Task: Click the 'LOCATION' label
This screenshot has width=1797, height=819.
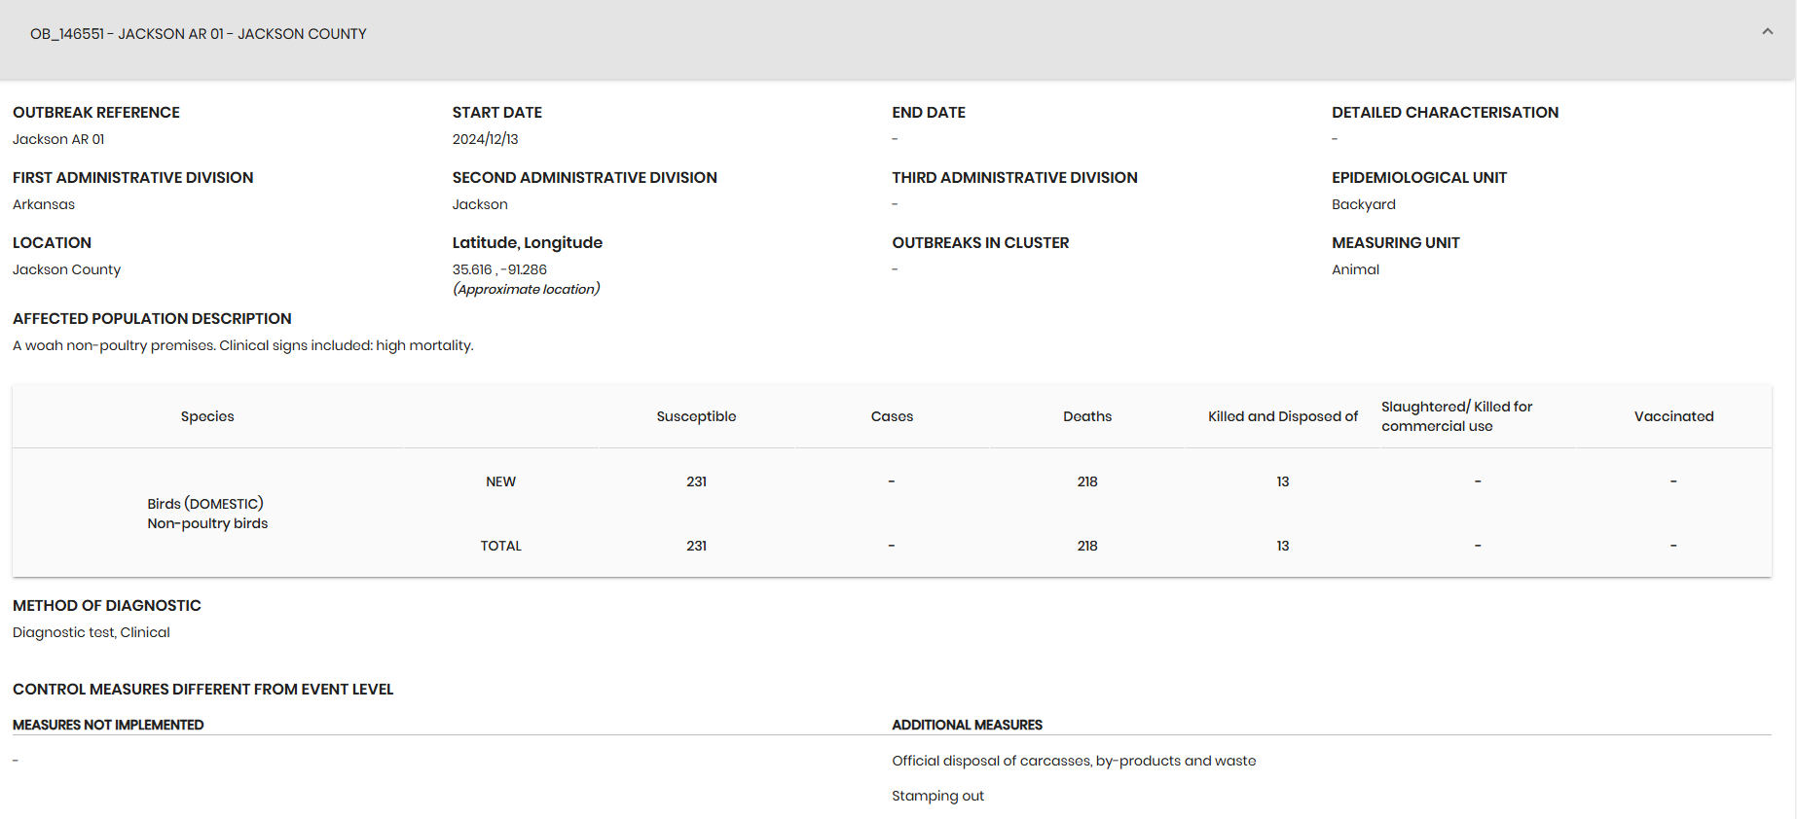Action: point(52,242)
